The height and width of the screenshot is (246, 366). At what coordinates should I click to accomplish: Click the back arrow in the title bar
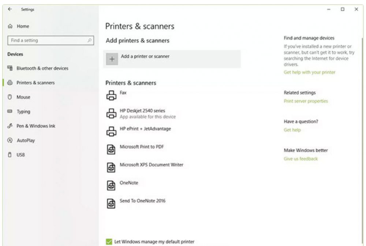pyautogui.click(x=10, y=10)
